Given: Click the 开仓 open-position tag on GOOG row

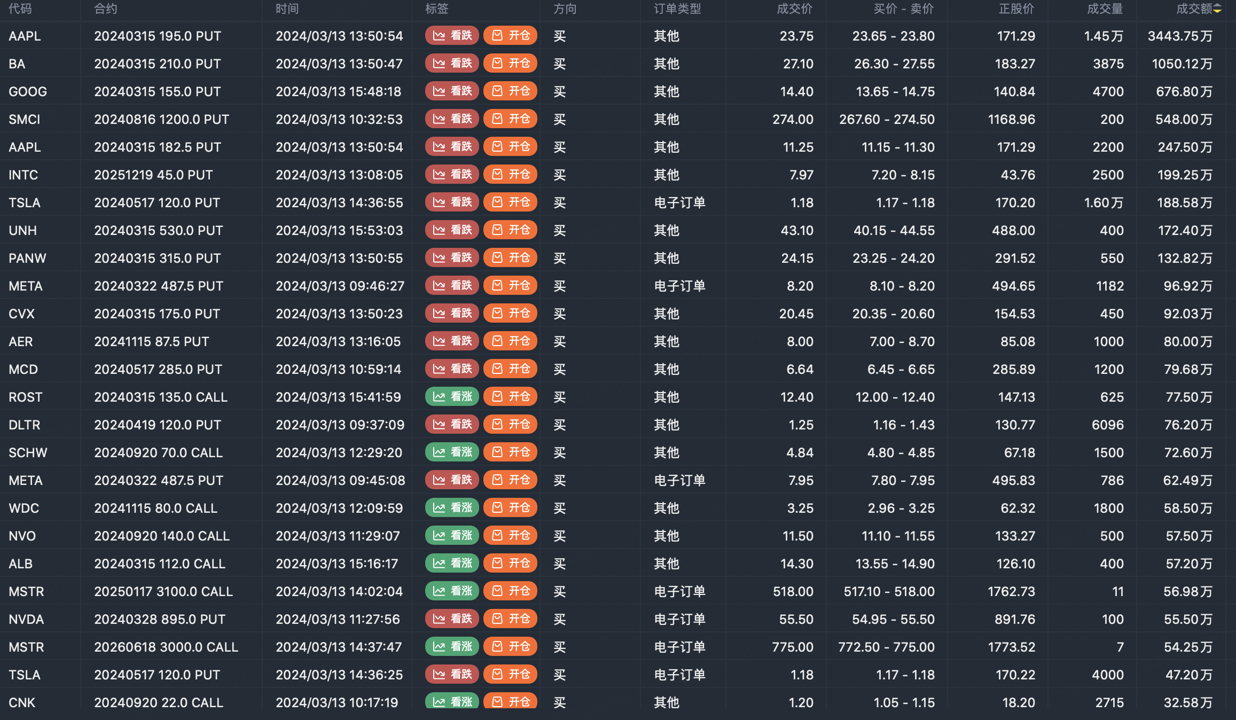Looking at the screenshot, I should pos(510,91).
